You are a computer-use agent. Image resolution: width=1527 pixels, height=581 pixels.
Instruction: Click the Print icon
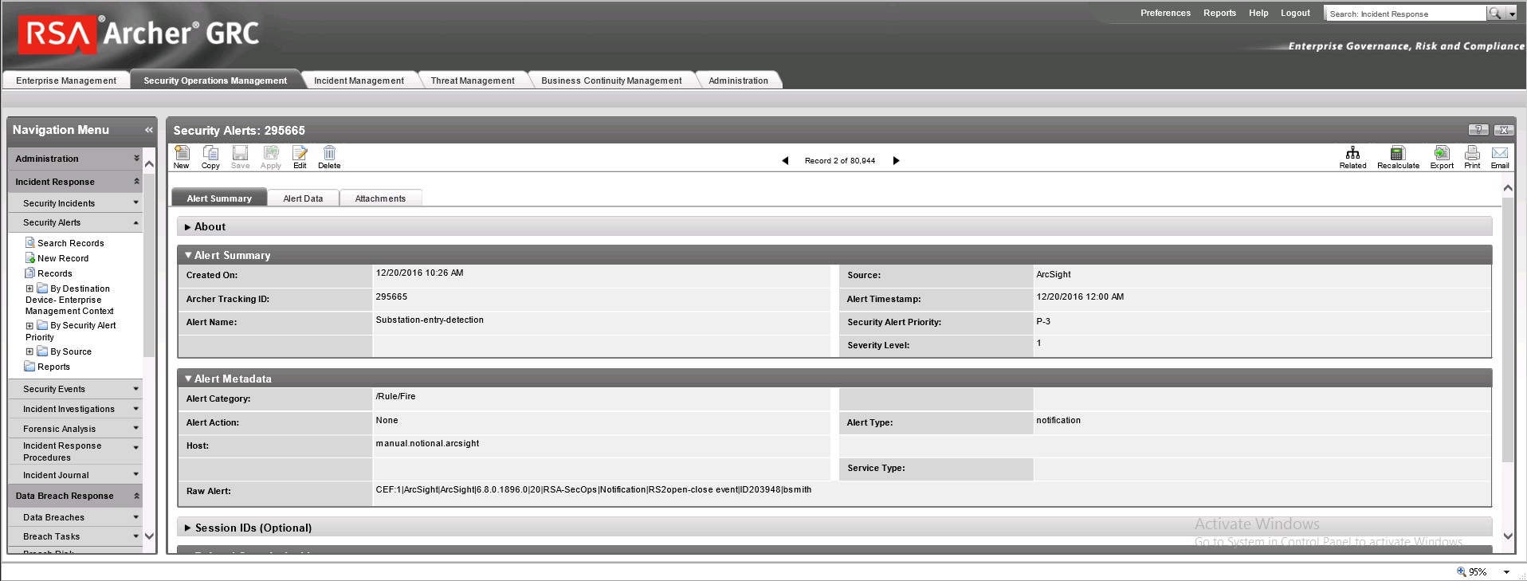pyautogui.click(x=1472, y=157)
